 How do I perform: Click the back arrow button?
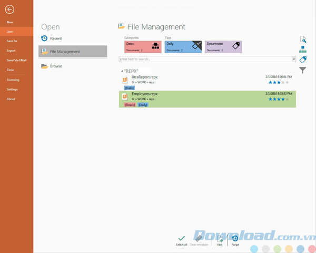pyautogui.click(x=9, y=9)
